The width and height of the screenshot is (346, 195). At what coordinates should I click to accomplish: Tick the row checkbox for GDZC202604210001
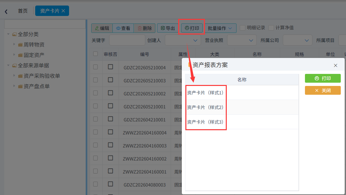pos(95,119)
